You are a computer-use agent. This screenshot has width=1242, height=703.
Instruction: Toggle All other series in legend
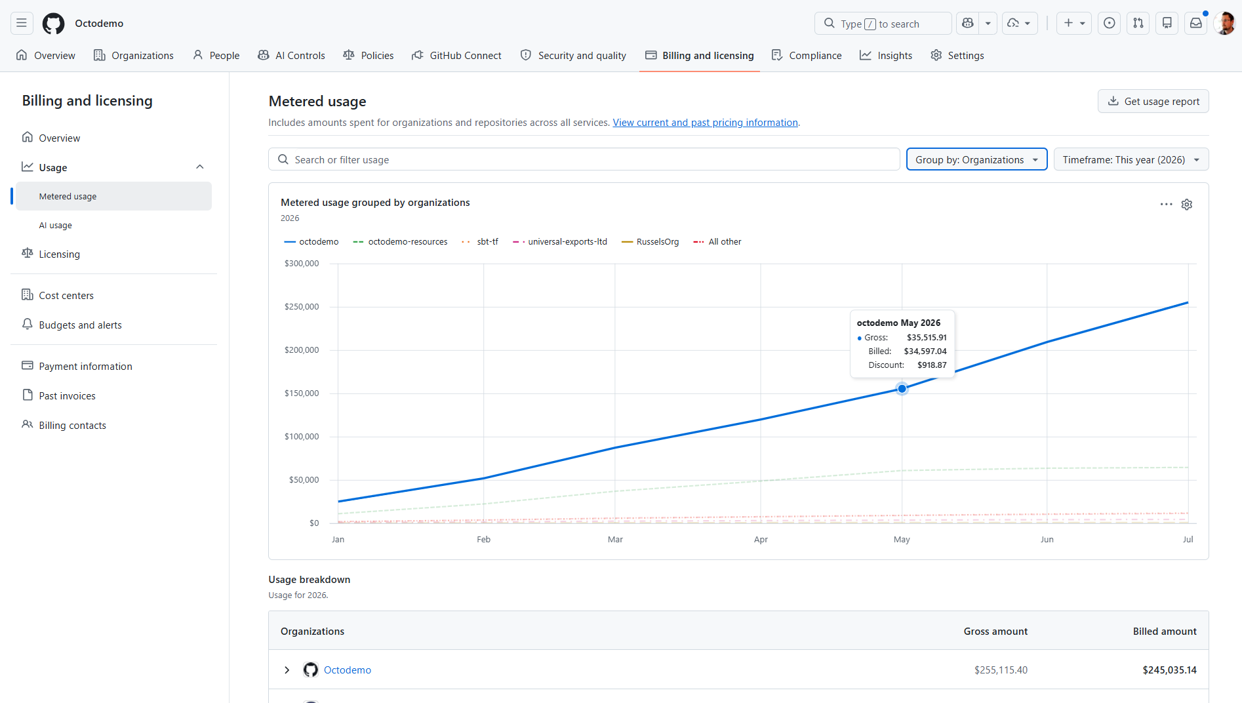[x=717, y=242]
